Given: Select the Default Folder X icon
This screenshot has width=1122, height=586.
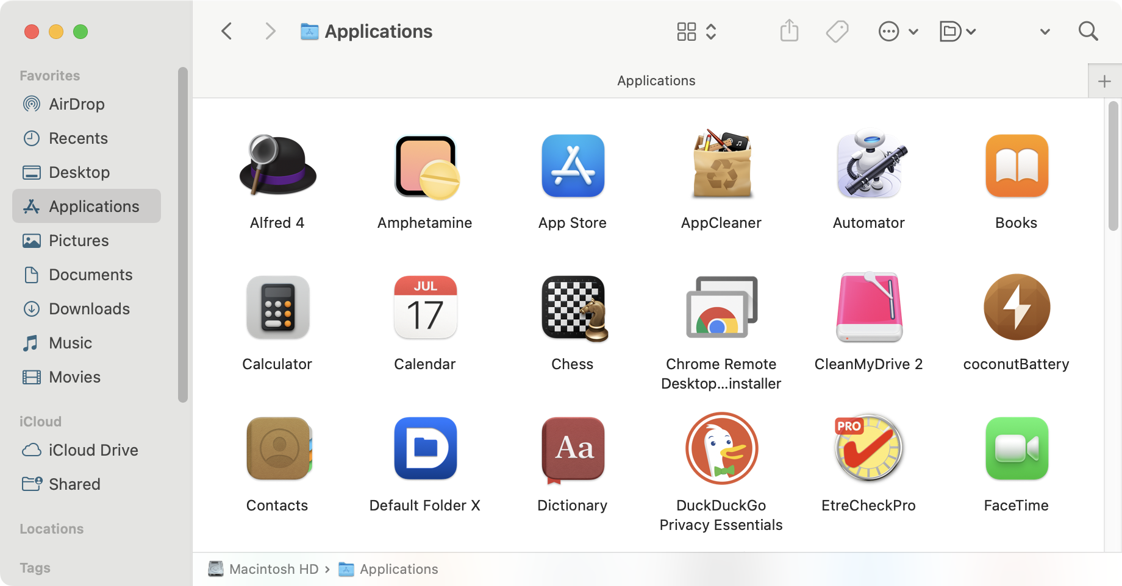Looking at the screenshot, I should 426,448.
